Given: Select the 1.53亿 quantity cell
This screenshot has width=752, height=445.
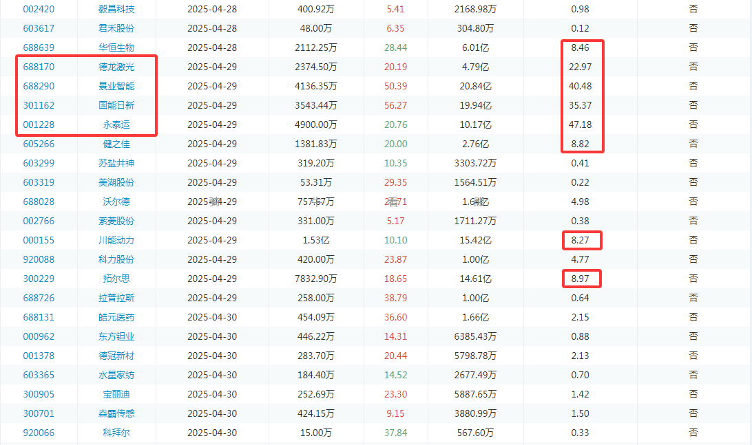Looking at the screenshot, I should pyautogui.click(x=316, y=240).
